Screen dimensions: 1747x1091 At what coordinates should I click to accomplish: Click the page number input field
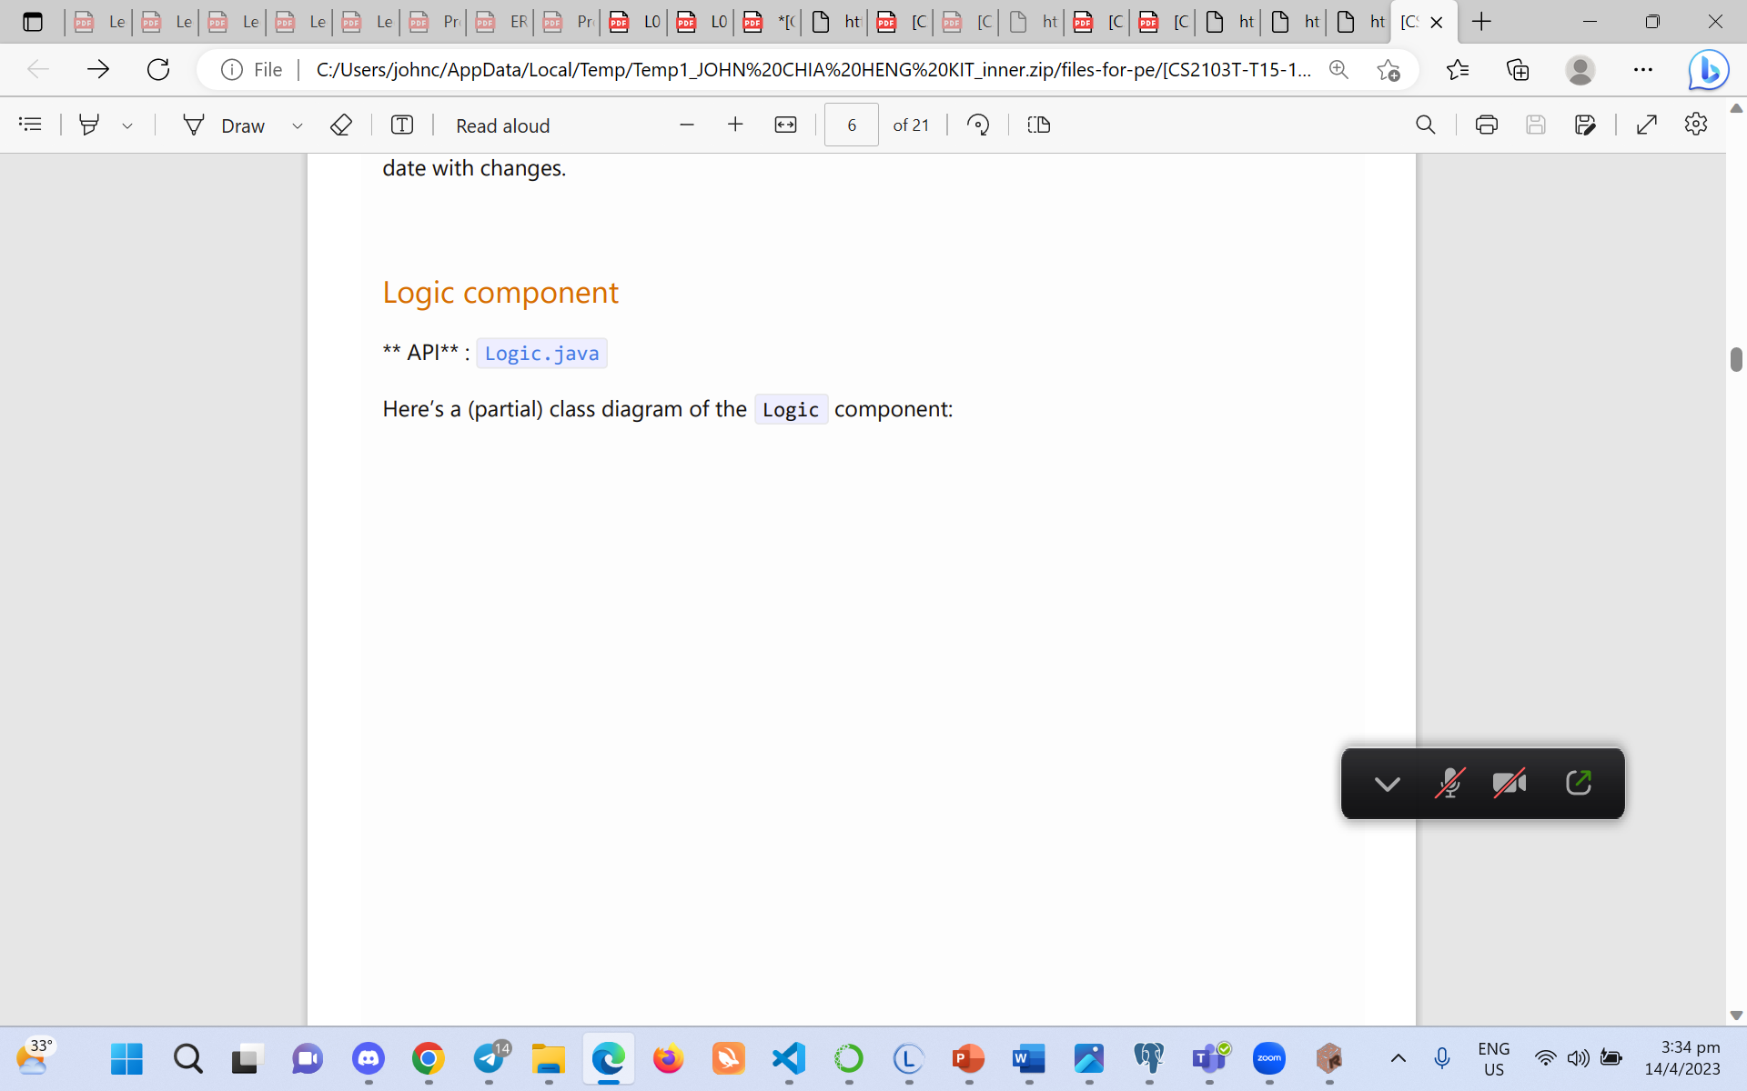(851, 125)
